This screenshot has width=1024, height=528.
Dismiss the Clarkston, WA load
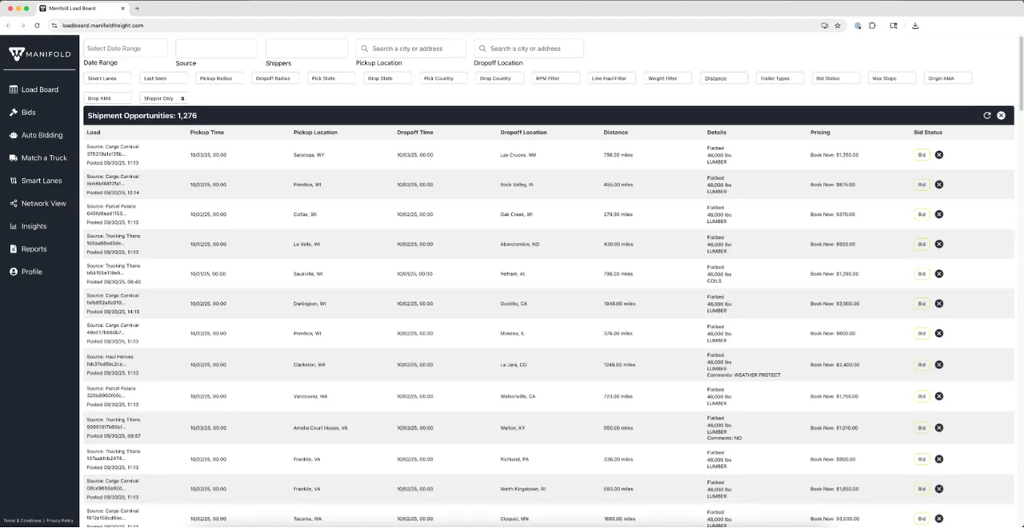point(939,365)
